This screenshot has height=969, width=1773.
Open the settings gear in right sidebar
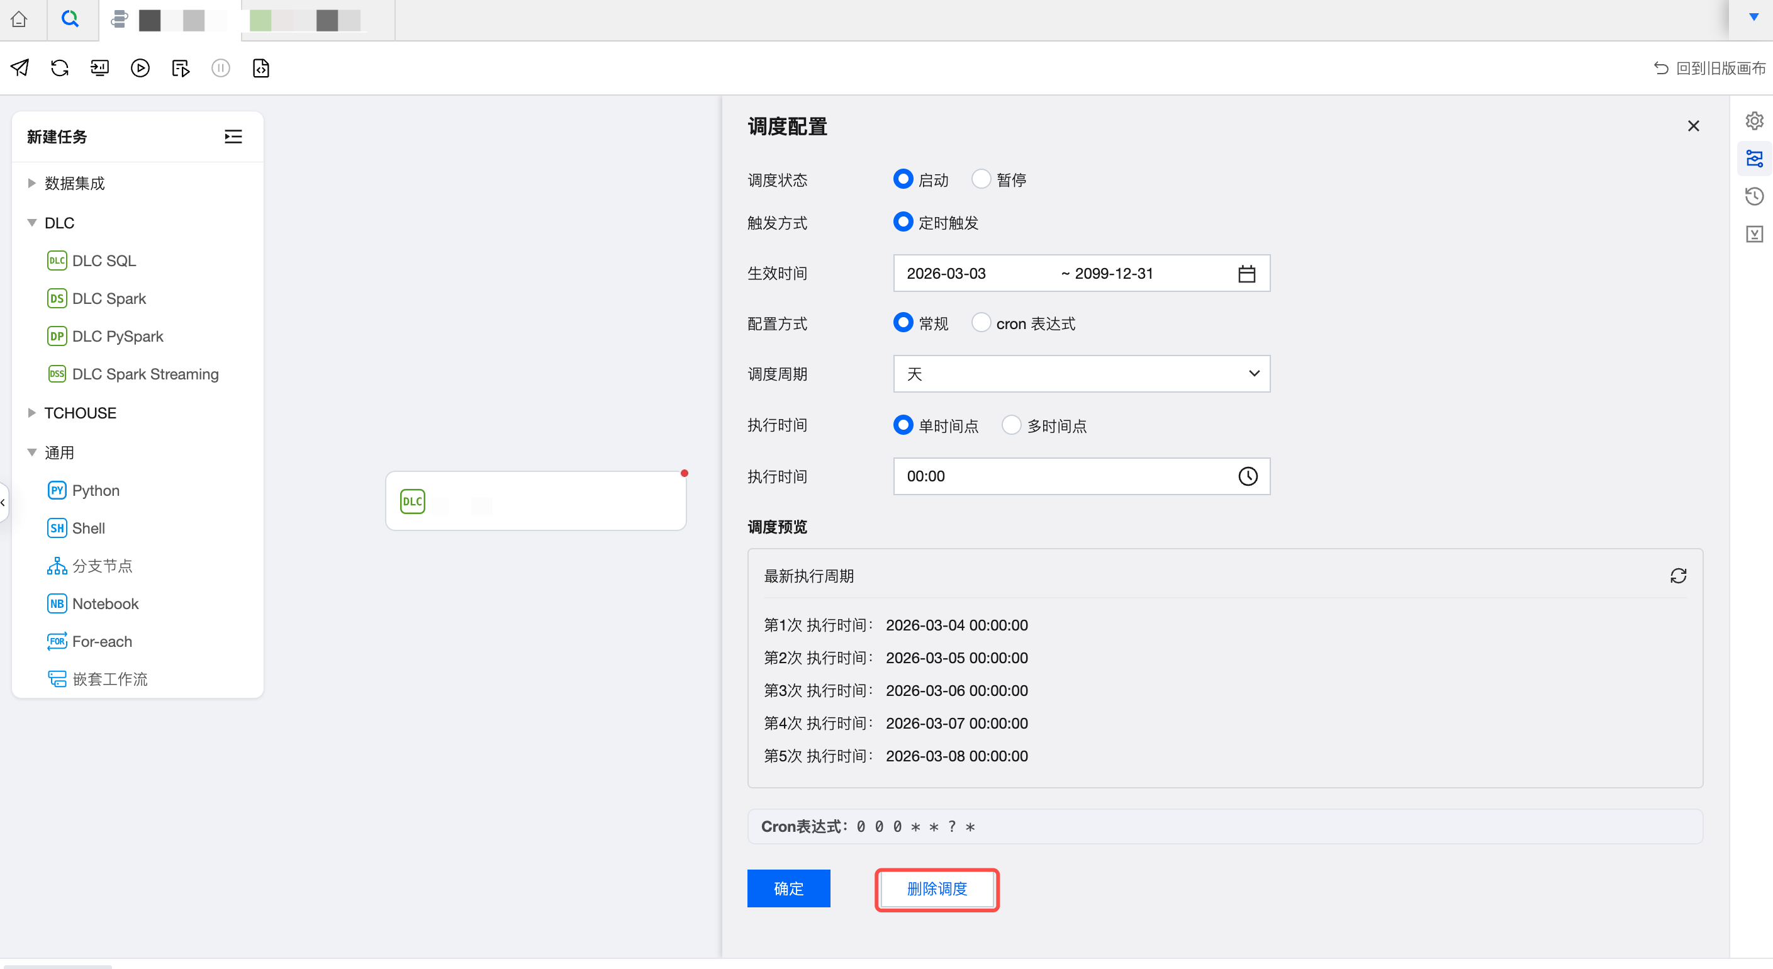point(1753,121)
